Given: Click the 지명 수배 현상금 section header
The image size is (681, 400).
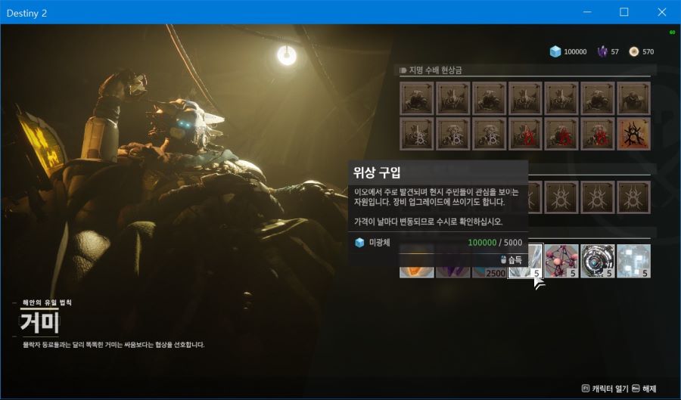Looking at the screenshot, I should click(435, 70).
